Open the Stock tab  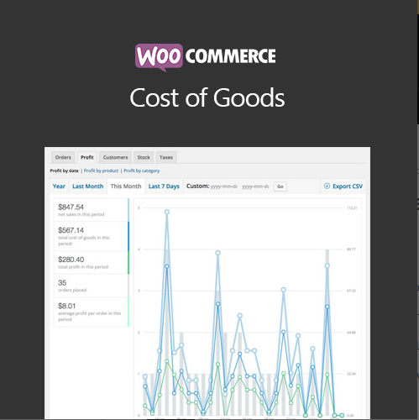[x=144, y=157]
